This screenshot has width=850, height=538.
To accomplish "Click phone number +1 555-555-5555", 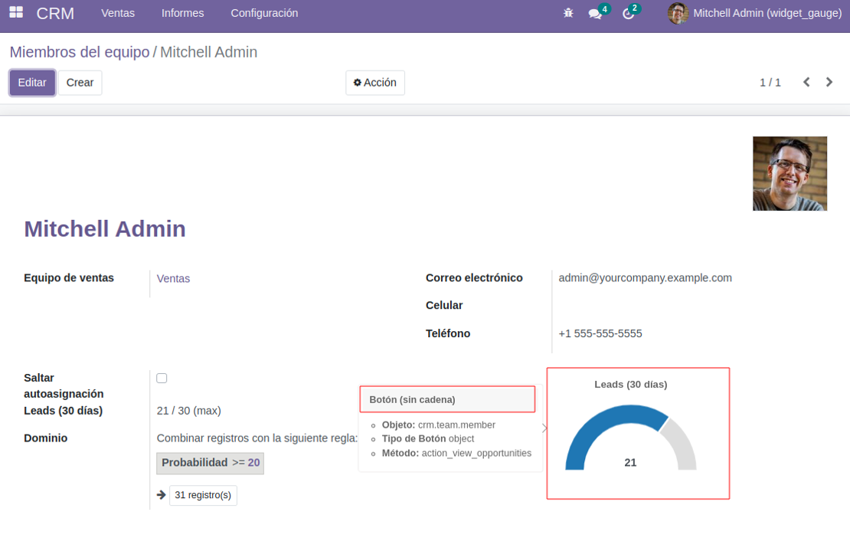I will (x=600, y=333).
